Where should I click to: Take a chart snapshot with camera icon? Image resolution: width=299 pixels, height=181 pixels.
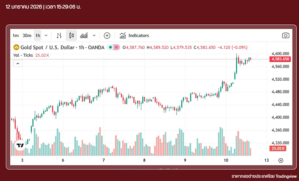coord(285,35)
